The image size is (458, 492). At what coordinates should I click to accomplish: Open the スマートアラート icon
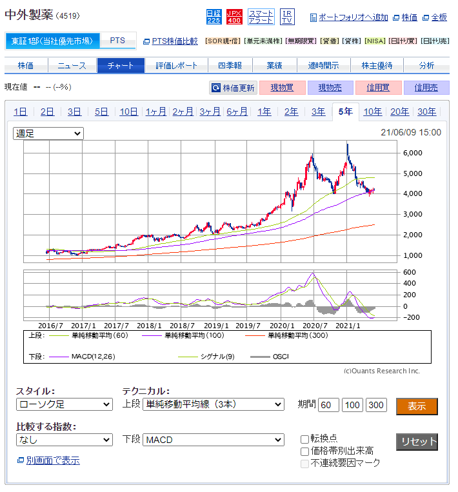tap(261, 17)
